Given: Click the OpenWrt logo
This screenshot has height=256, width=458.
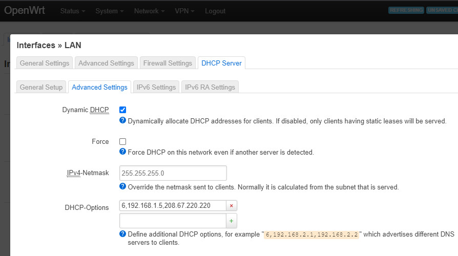Looking at the screenshot, I should [x=25, y=11].
